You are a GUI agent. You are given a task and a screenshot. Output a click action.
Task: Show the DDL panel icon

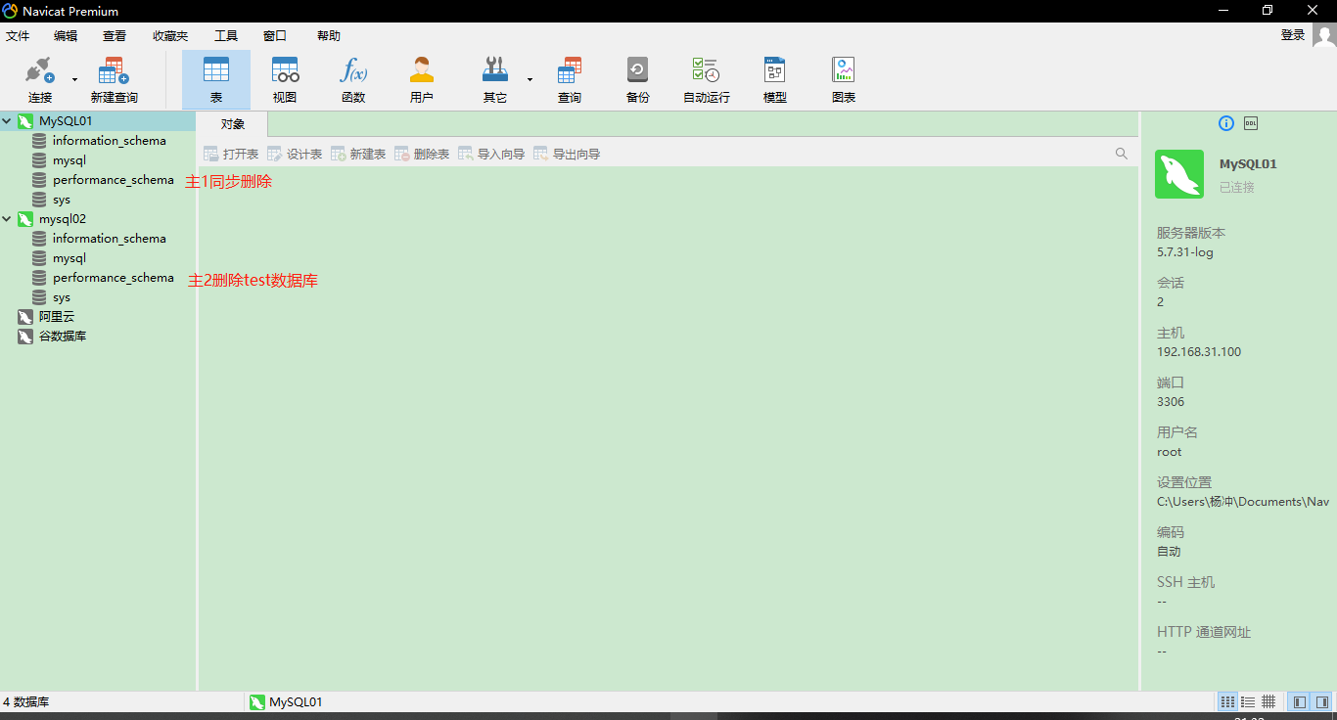[x=1251, y=123]
